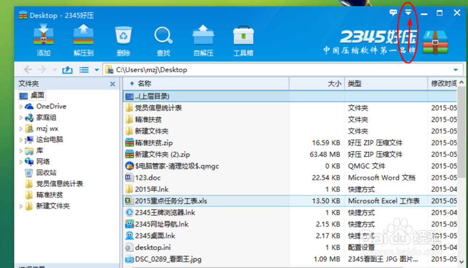Expand the 新建文件夹 tree node
Screen dimensions: 468x268
pos(21,206)
